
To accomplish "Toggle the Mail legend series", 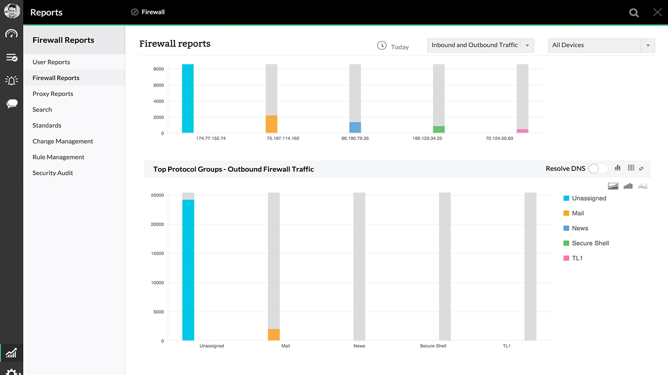I will click(574, 213).
